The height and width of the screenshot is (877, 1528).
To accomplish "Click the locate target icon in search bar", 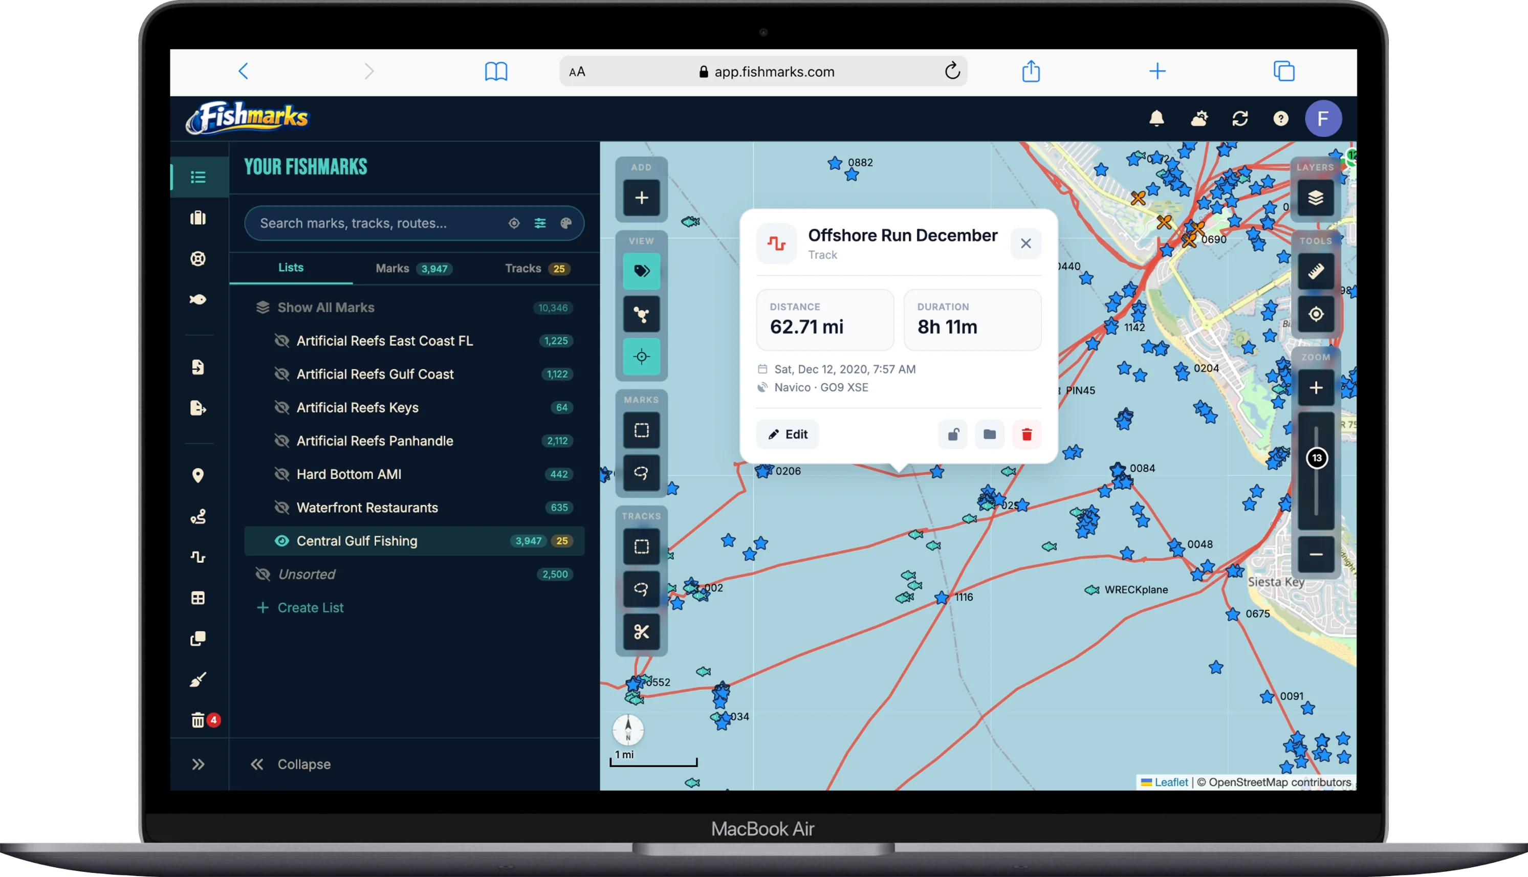I will coord(514,224).
